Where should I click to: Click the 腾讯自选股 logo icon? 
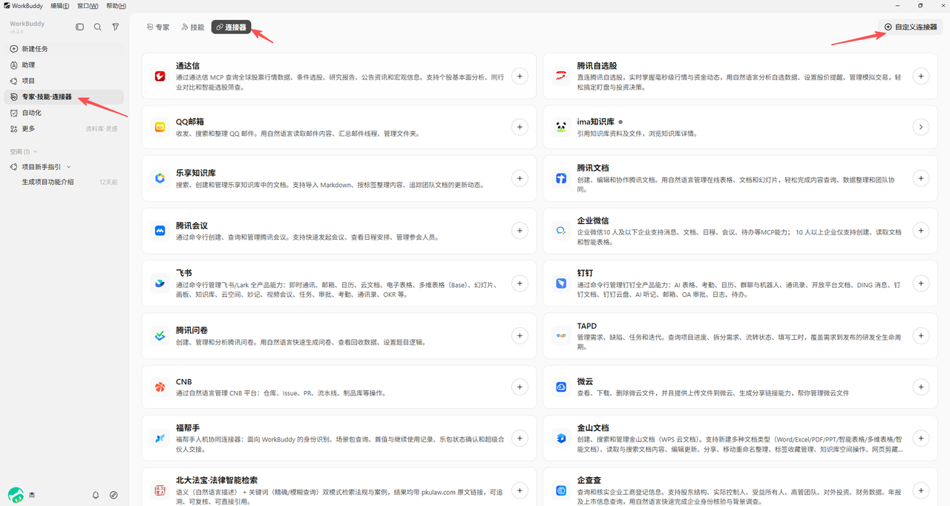click(561, 76)
